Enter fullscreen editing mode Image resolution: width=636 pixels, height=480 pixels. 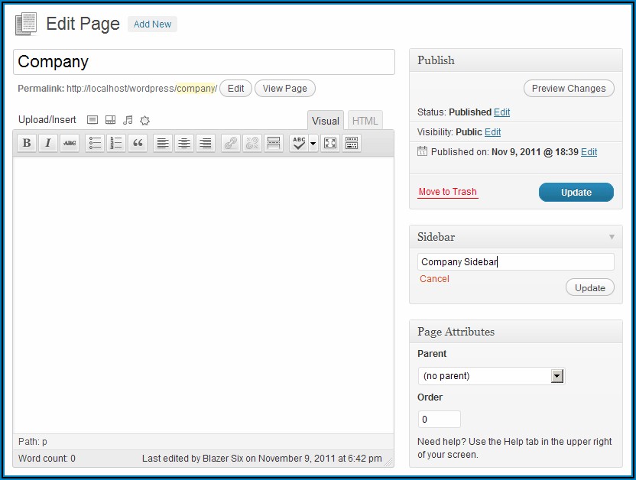[x=330, y=143]
